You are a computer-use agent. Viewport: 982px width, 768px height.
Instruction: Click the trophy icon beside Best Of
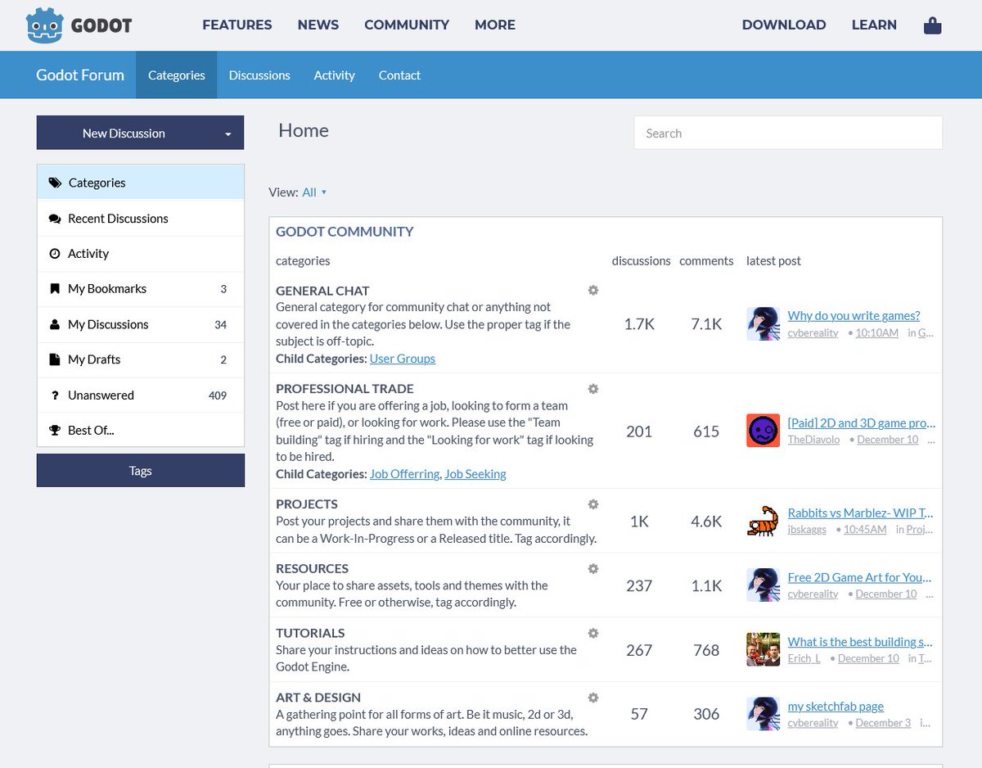point(55,431)
